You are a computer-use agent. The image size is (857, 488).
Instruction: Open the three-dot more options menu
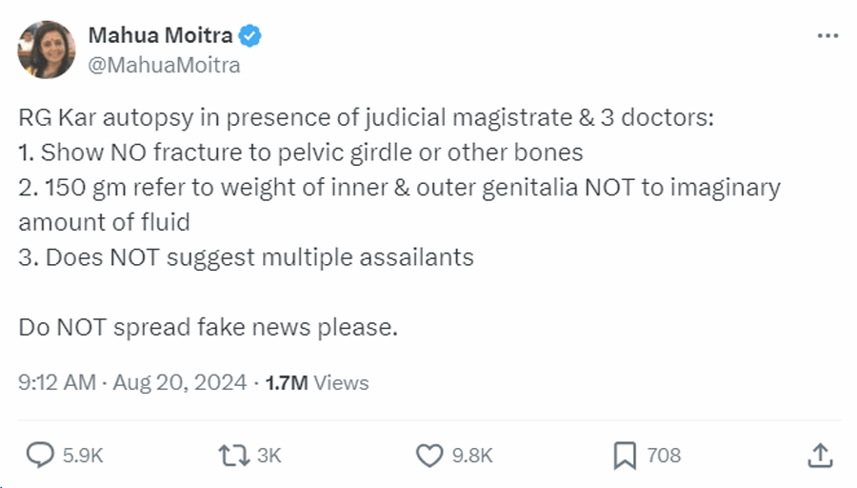click(827, 36)
